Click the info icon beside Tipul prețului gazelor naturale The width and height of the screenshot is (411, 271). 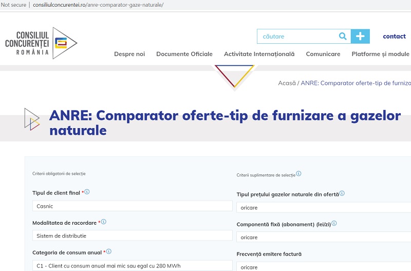coord(342,193)
